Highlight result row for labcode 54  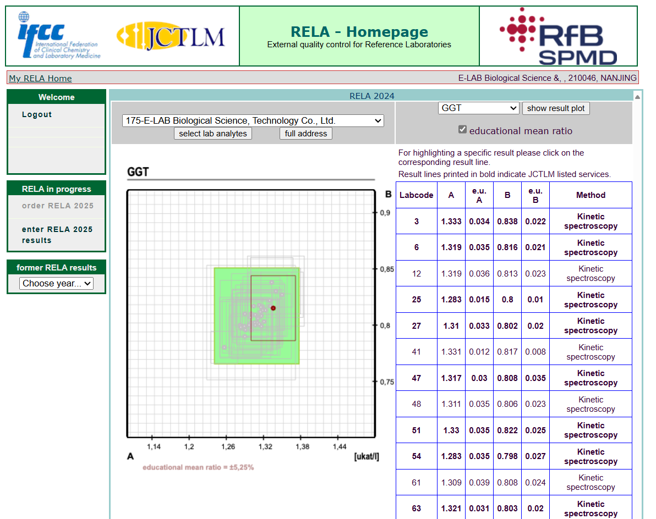(x=513, y=456)
